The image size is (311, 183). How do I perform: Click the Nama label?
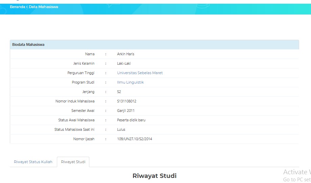[90, 54]
